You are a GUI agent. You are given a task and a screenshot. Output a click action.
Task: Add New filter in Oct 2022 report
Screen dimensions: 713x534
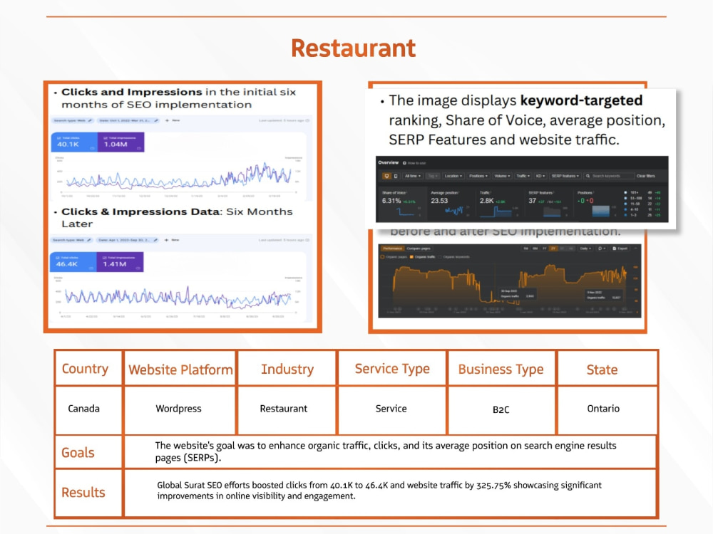(173, 120)
